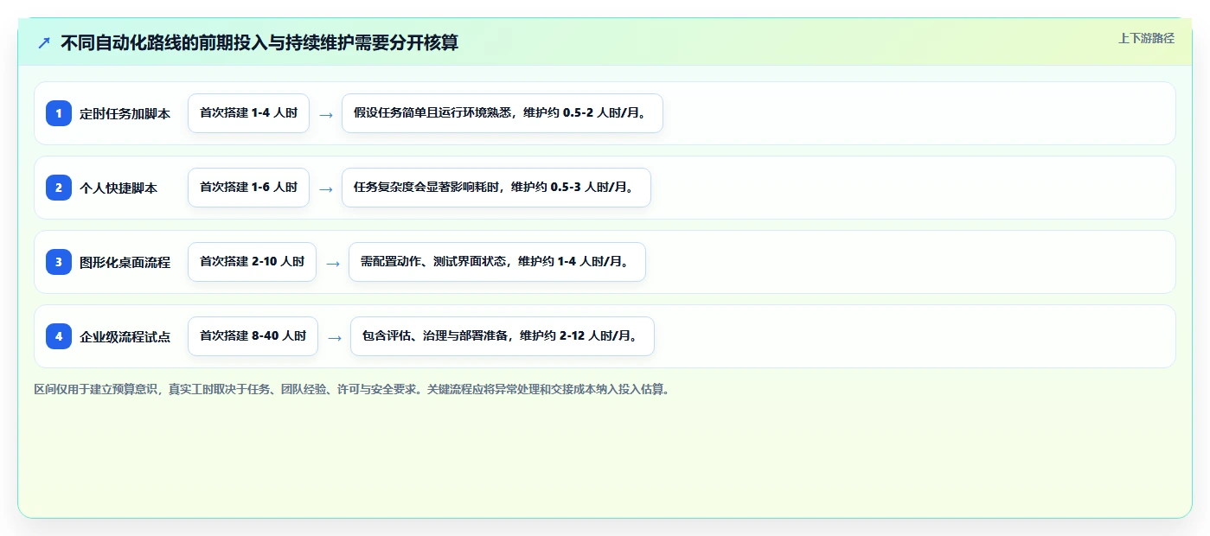Image resolution: width=1210 pixels, height=536 pixels.
Task: Click the 上下游路径 label
Action: pos(1146,38)
